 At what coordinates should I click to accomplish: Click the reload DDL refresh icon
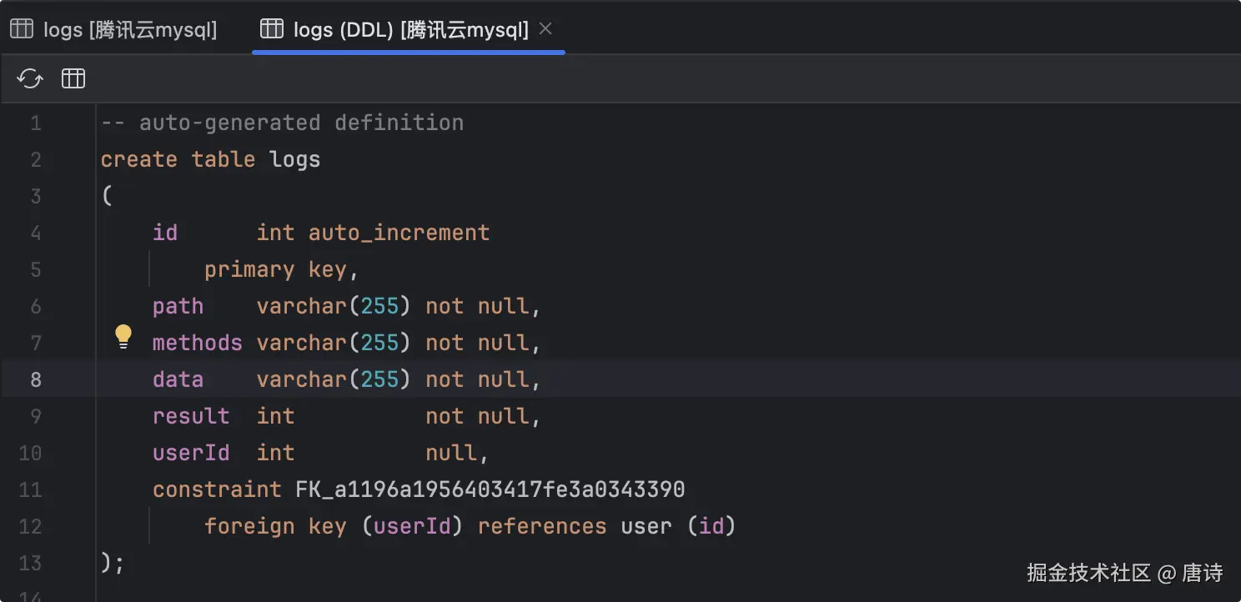[30, 79]
